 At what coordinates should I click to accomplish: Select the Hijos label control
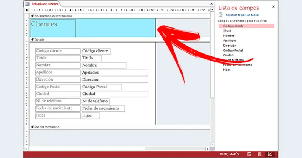point(58,115)
